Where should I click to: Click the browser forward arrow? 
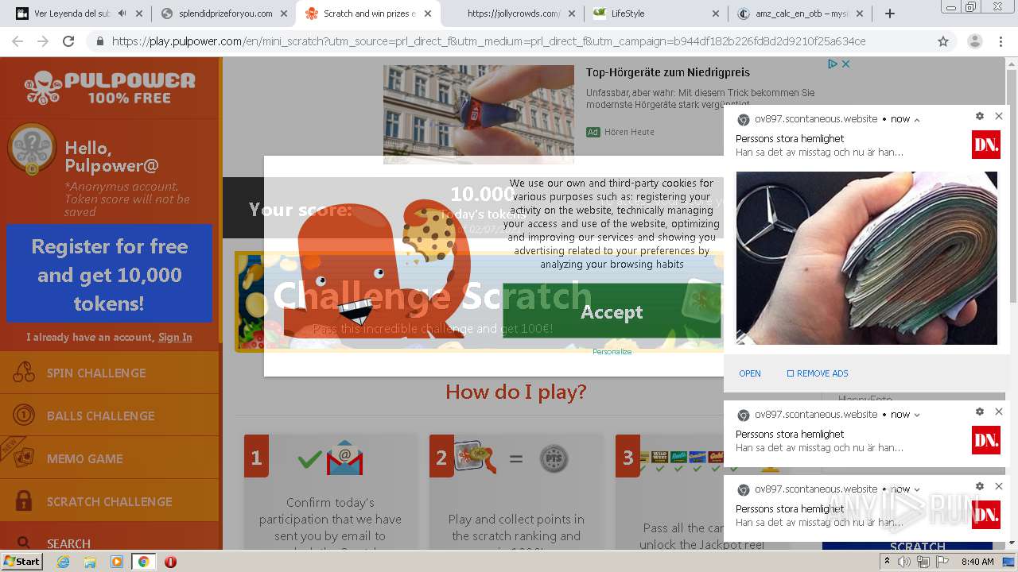coord(43,41)
